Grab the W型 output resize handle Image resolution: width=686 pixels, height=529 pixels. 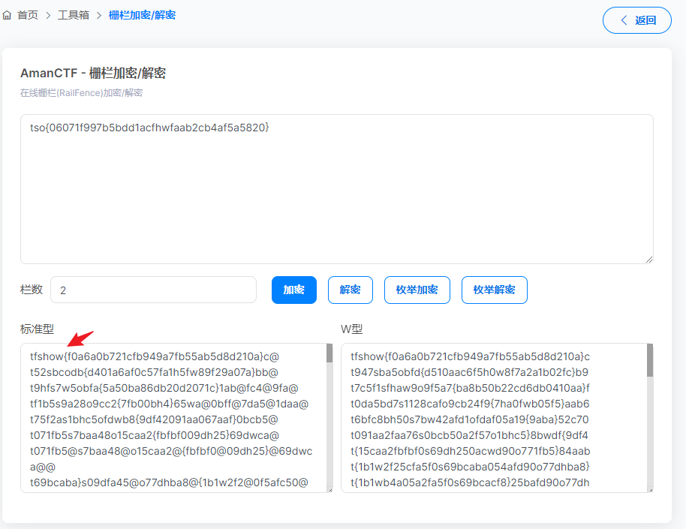tap(650, 489)
